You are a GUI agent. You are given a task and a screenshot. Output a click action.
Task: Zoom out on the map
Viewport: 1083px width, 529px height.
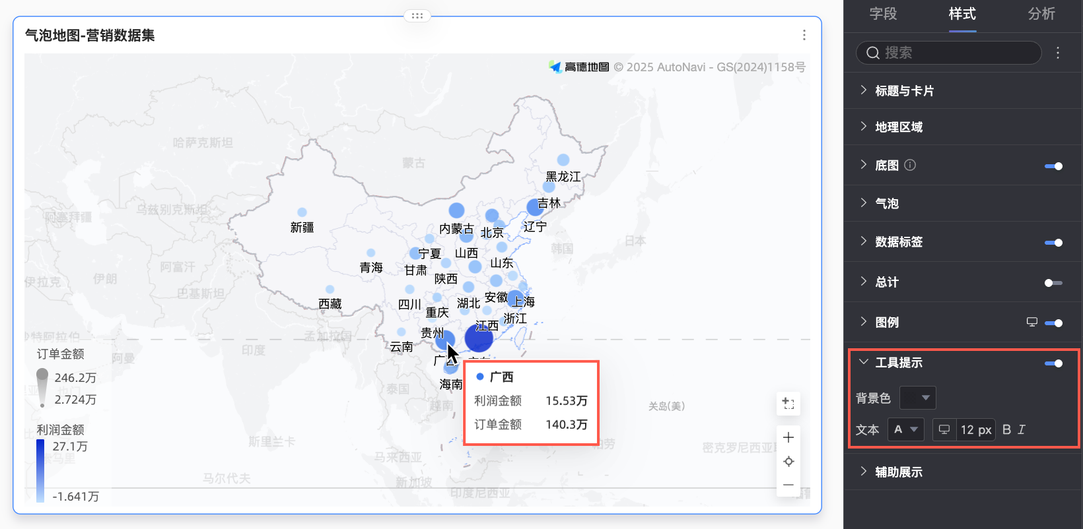[x=788, y=485]
